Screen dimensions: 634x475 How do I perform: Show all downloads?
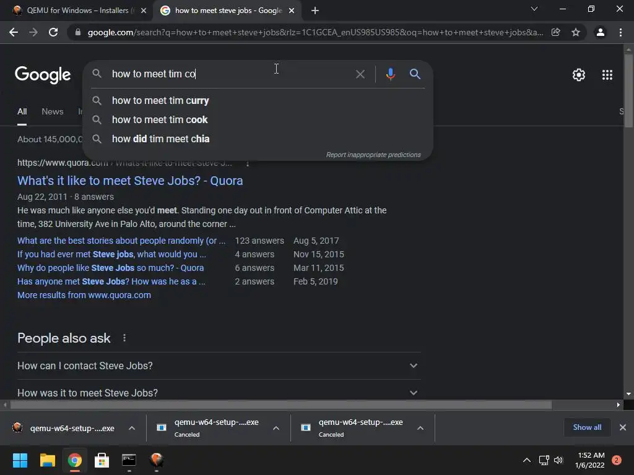tap(587, 427)
